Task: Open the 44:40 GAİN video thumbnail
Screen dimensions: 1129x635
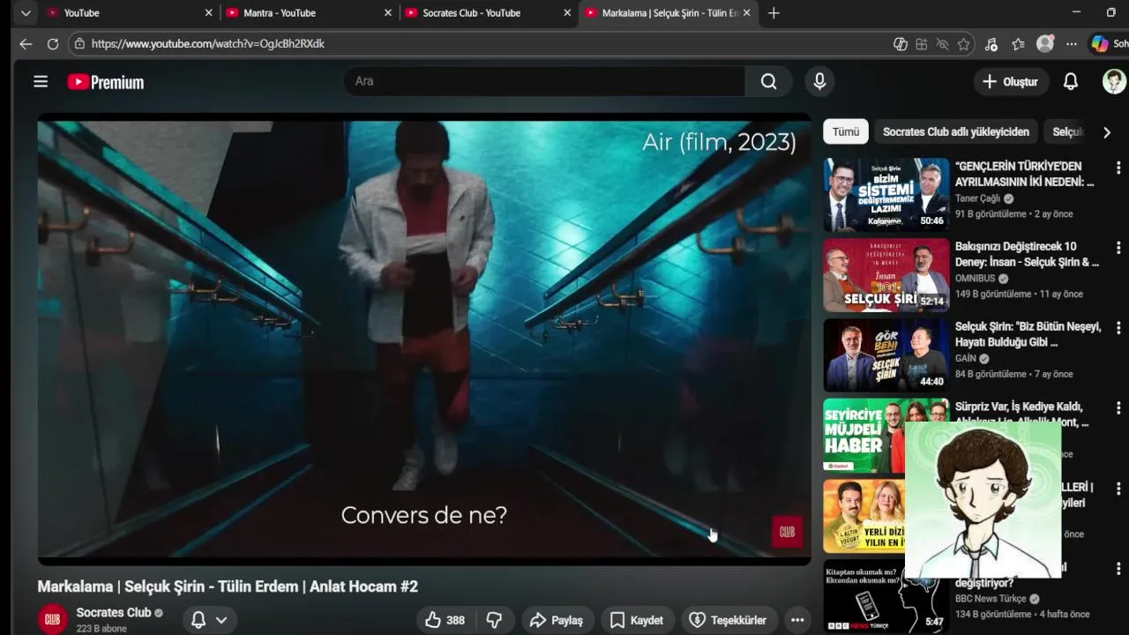Action: (x=886, y=355)
